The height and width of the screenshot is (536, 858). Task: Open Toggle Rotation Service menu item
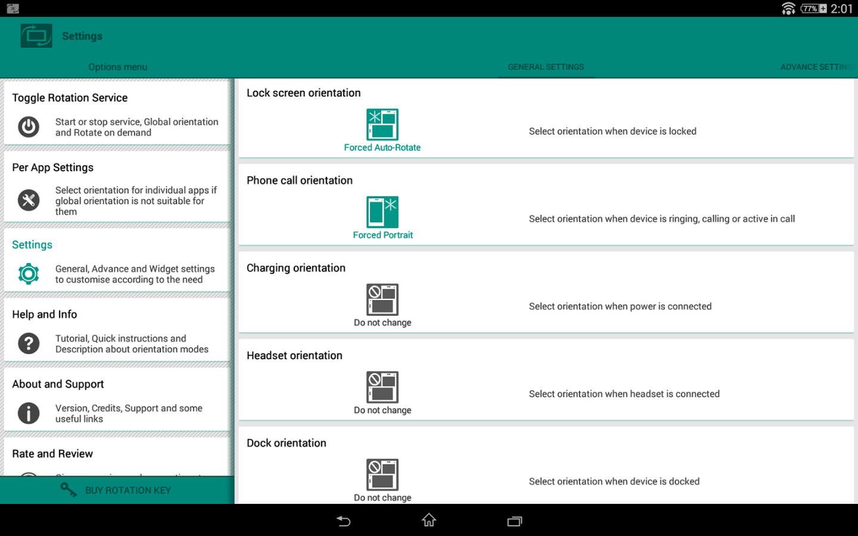117,113
